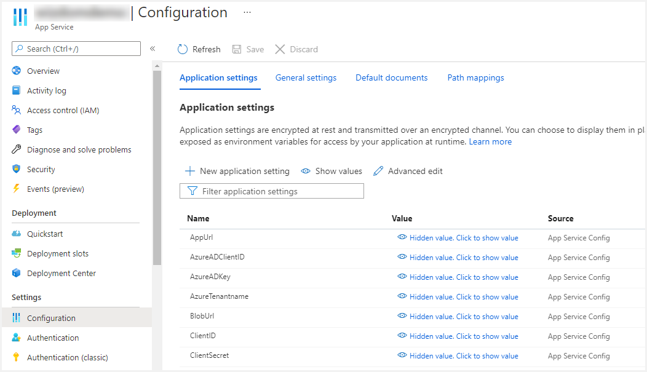
Task: Click the Save floppy disk icon
Action: click(236, 49)
